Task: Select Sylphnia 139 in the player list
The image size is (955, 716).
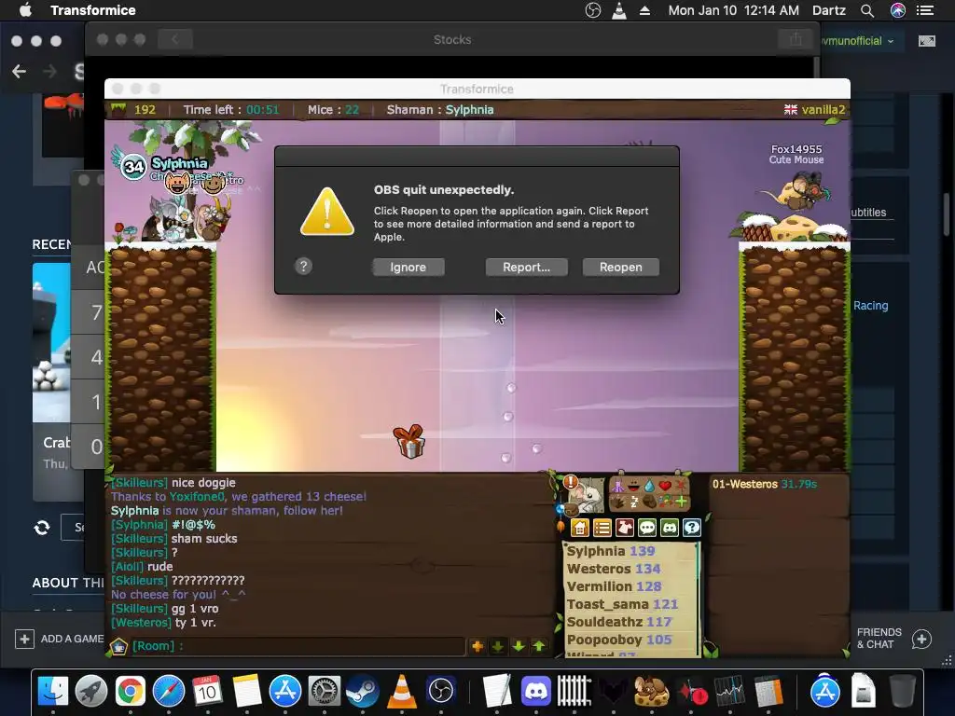Action: pyautogui.click(x=611, y=551)
